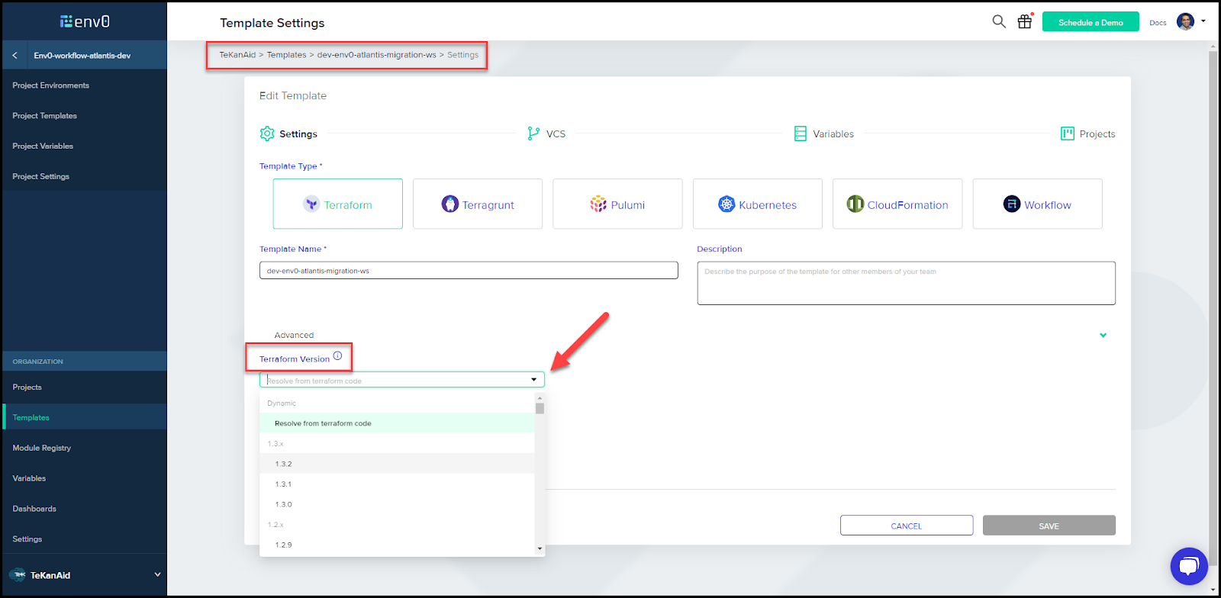Click dev-env0-atlantis-migration-ws breadcrumb link
The width and height of the screenshot is (1221, 598).
click(x=377, y=55)
